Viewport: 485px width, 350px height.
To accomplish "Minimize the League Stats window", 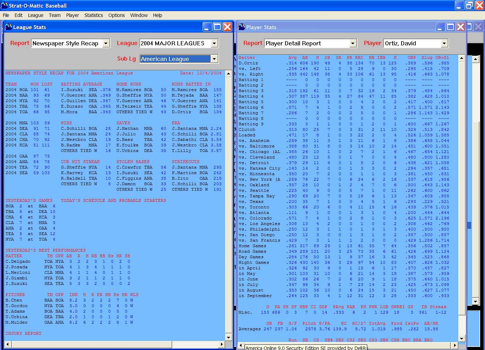I will 207,27.
